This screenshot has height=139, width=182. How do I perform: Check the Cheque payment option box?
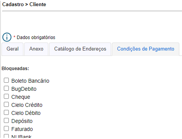pyautogui.click(x=6, y=96)
